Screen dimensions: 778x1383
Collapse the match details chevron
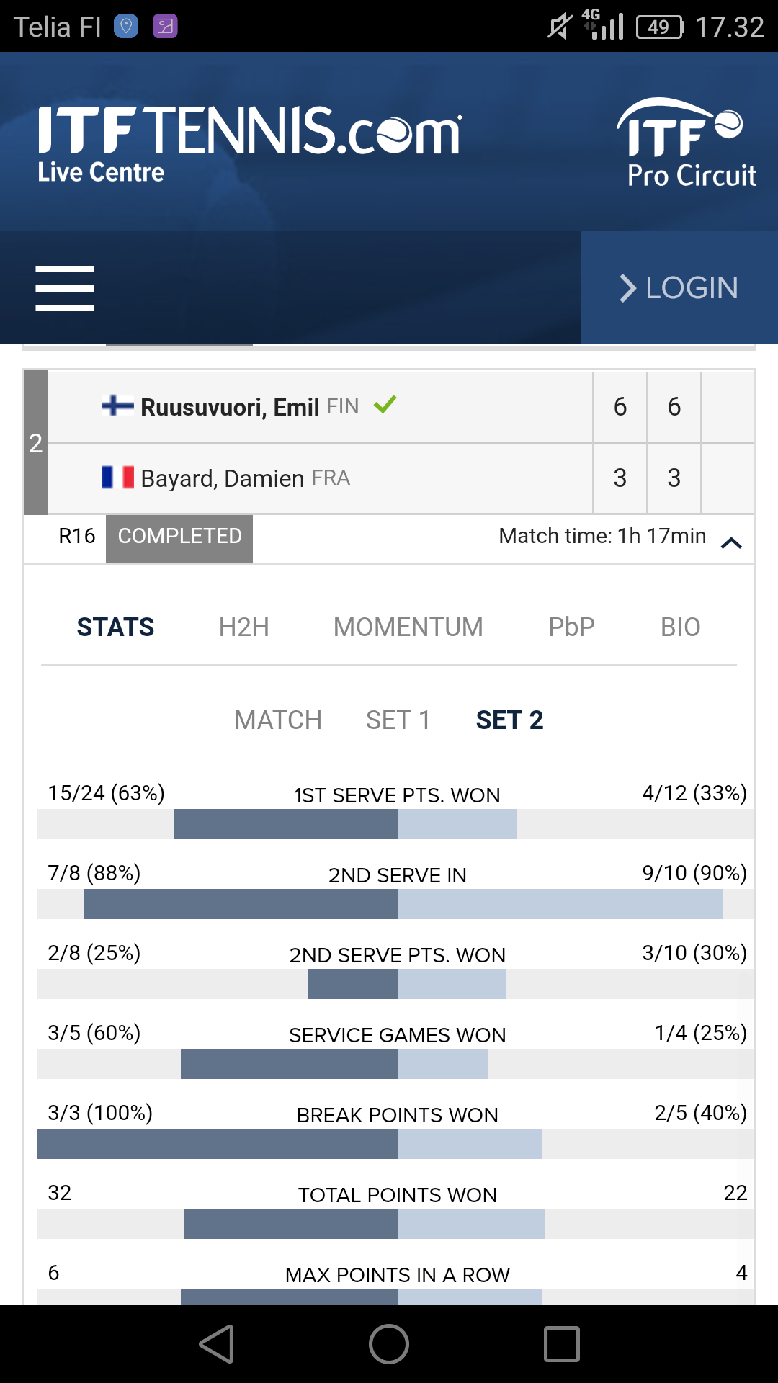coord(731,542)
